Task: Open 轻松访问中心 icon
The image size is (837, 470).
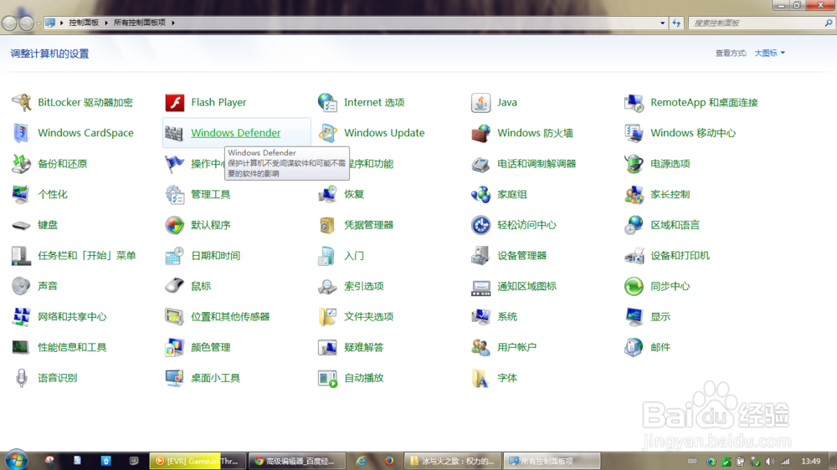Action: pos(480,225)
